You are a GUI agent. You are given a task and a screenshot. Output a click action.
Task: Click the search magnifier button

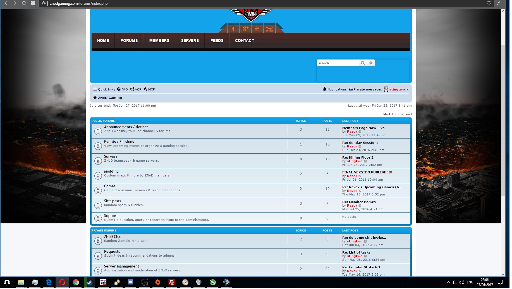(363, 63)
